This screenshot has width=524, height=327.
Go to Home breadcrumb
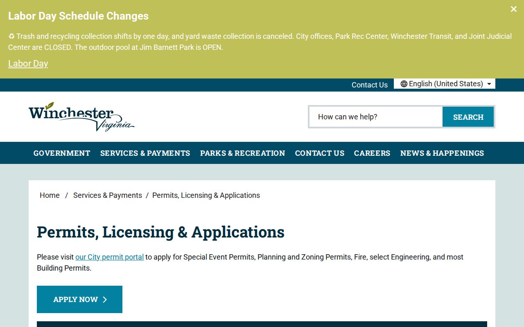pos(50,195)
